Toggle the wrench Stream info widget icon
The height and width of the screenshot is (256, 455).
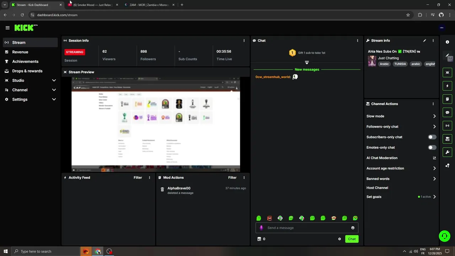[448, 152]
